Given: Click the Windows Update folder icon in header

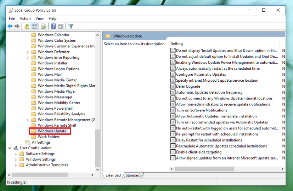Looking at the screenshot, I should (x=108, y=36).
